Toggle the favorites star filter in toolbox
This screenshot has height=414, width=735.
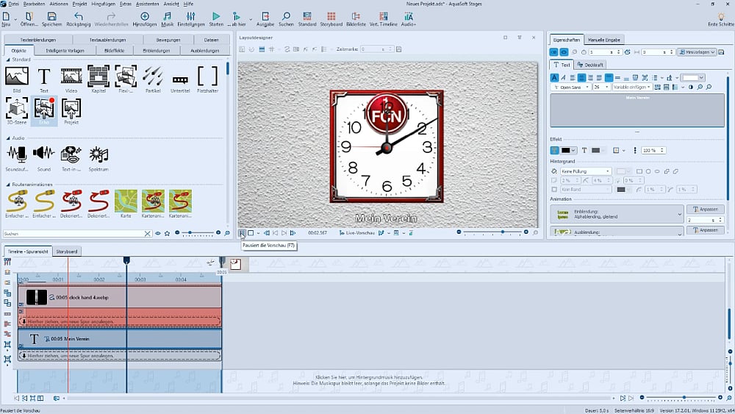pos(168,233)
